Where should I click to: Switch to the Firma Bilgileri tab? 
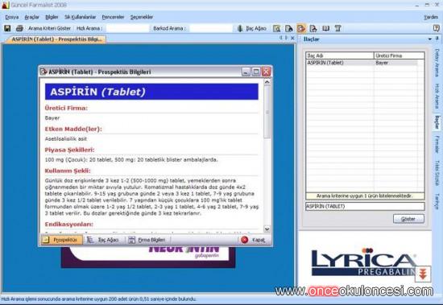[147, 240]
